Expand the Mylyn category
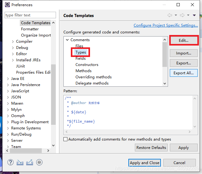The height and width of the screenshot is (174, 202). [x=8, y=110]
